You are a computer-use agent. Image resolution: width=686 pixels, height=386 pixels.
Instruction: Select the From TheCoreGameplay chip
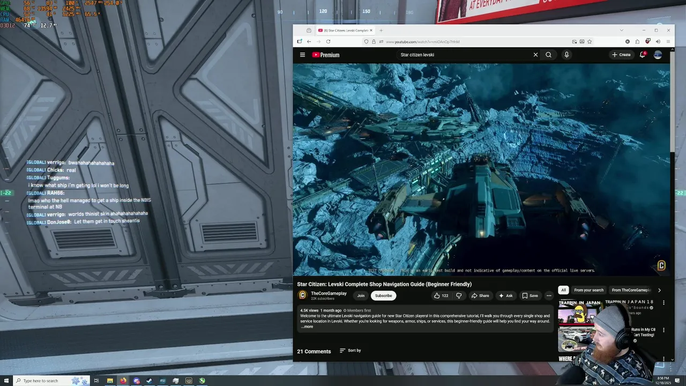631,290
